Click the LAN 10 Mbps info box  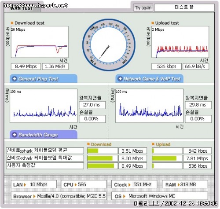(34, 184)
